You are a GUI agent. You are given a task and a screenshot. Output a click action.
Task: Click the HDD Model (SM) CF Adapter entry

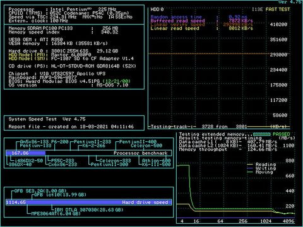pos(71,59)
